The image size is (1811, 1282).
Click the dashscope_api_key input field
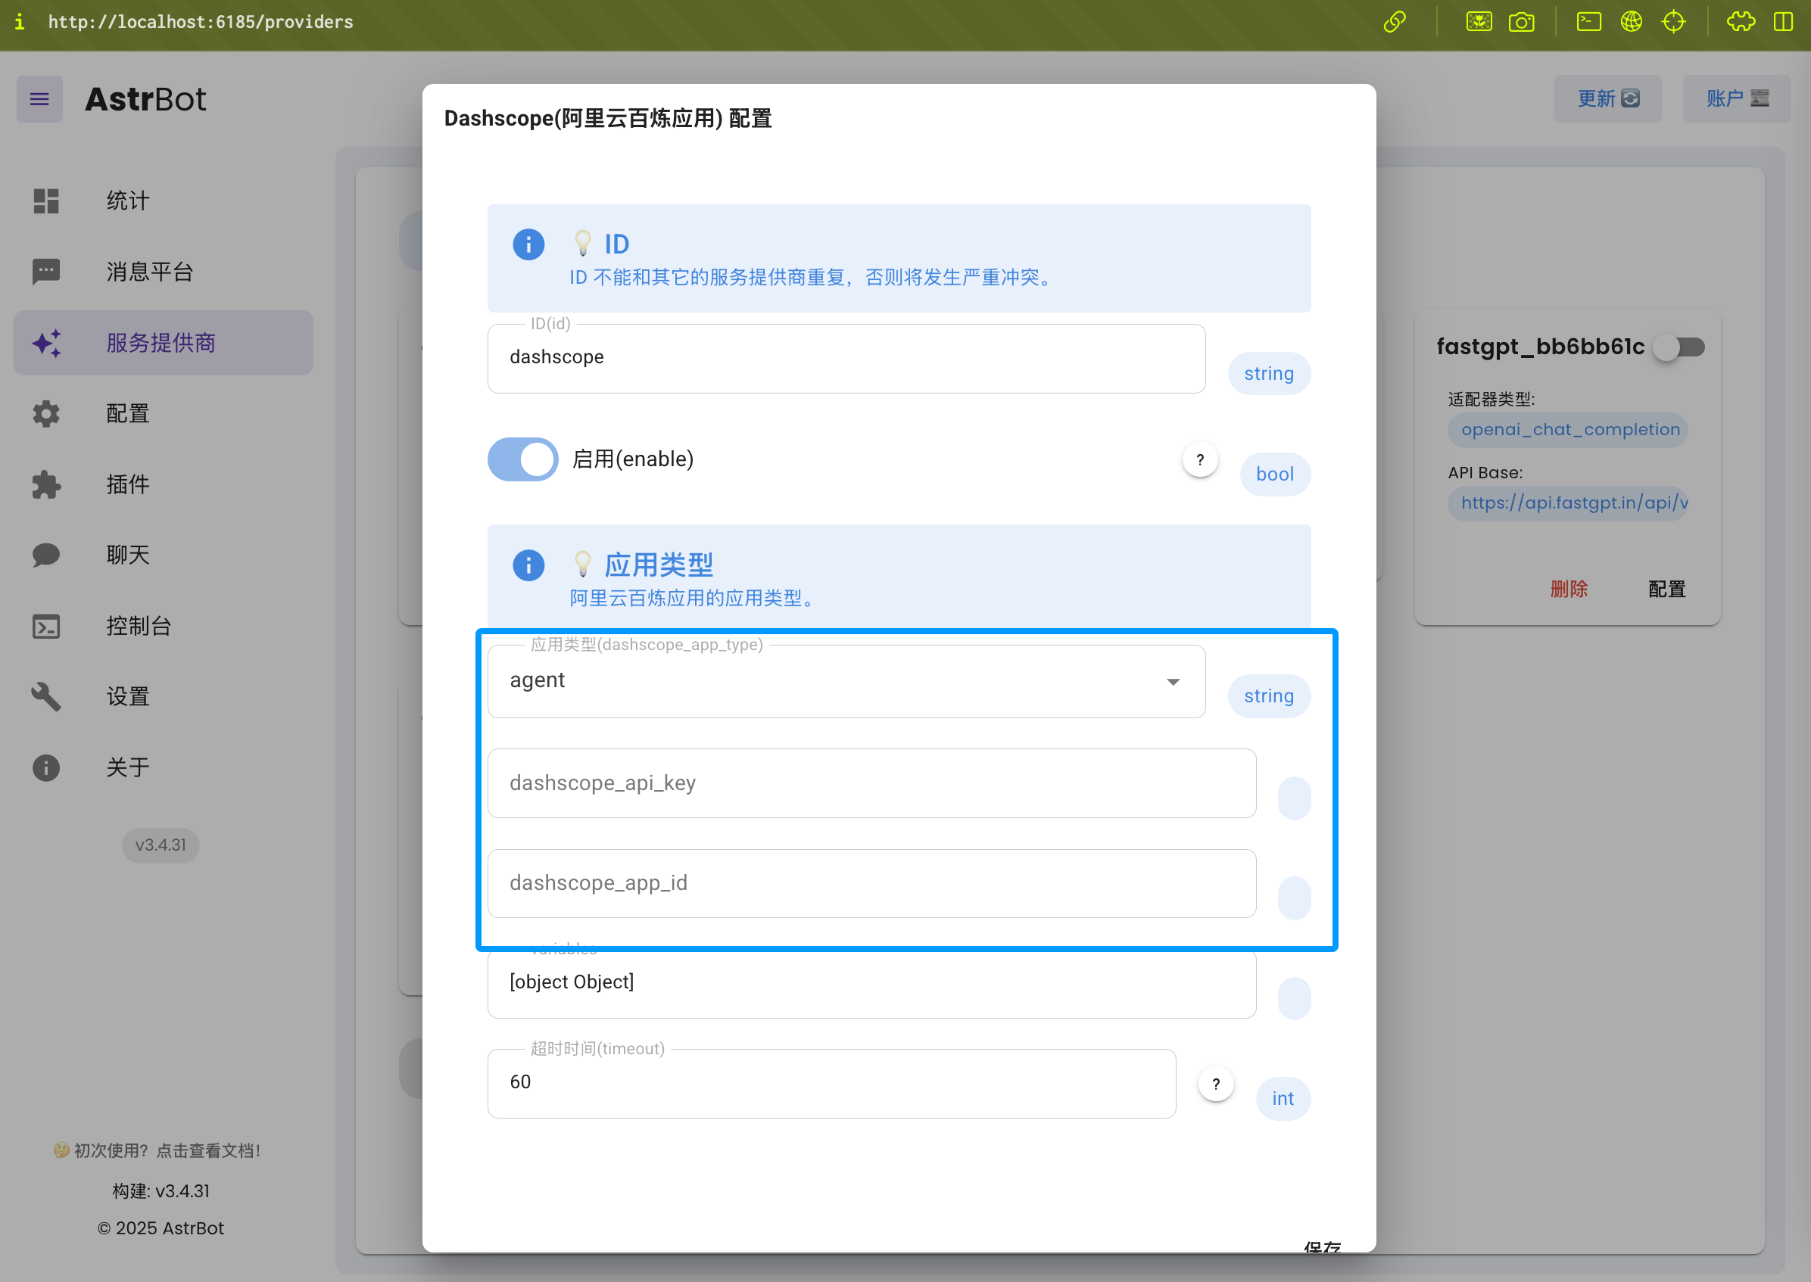coord(871,783)
